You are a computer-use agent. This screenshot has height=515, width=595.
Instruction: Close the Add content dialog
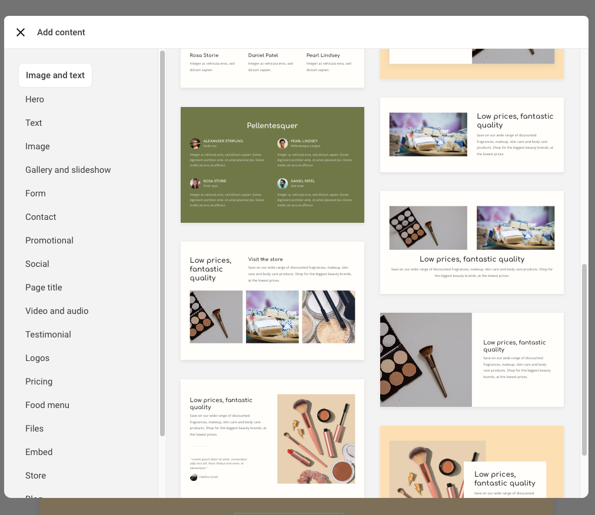(21, 32)
